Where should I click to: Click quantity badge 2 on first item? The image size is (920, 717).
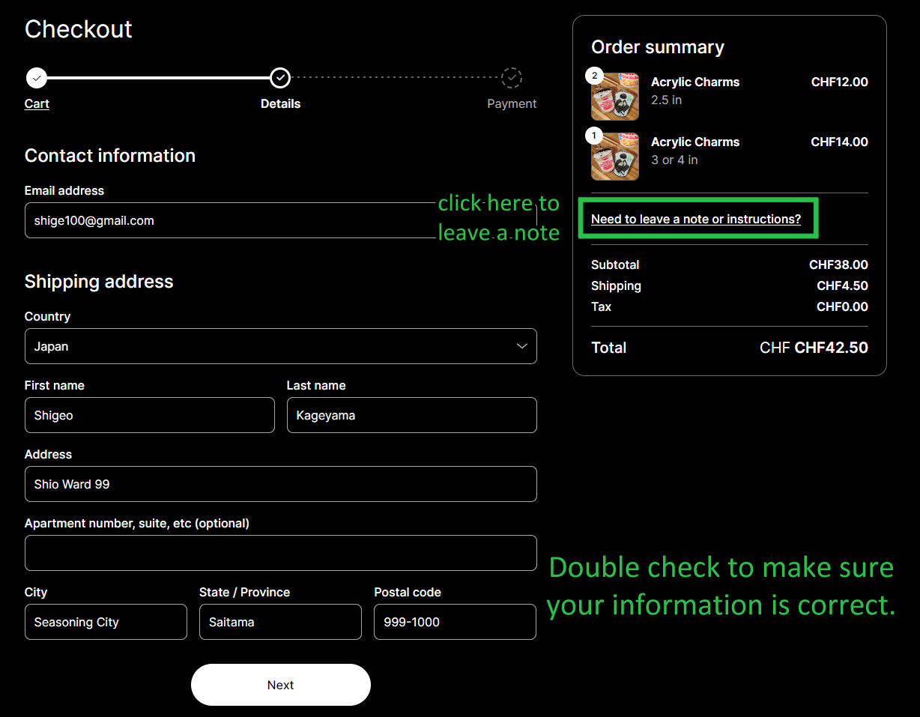pyautogui.click(x=595, y=76)
